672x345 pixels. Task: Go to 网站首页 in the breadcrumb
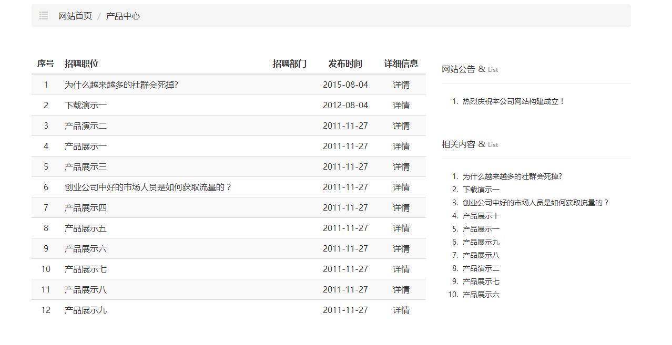pos(75,16)
